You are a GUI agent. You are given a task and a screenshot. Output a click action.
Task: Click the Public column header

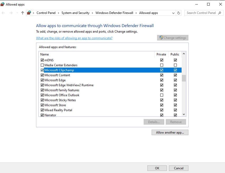[175, 54]
